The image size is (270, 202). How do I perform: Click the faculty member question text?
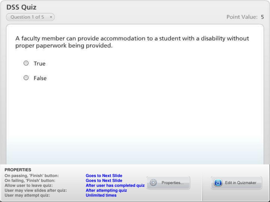pos(132,42)
